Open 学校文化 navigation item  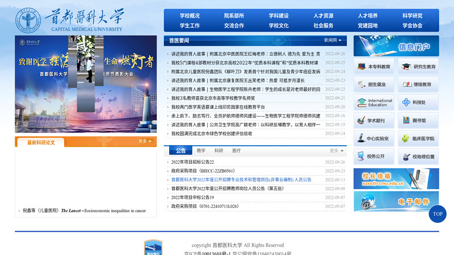[x=279, y=25]
